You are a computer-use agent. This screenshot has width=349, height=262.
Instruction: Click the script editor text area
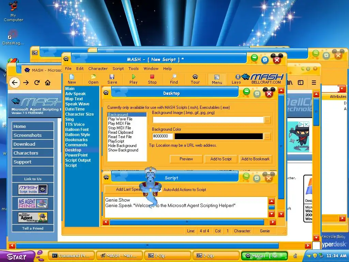pos(186,207)
